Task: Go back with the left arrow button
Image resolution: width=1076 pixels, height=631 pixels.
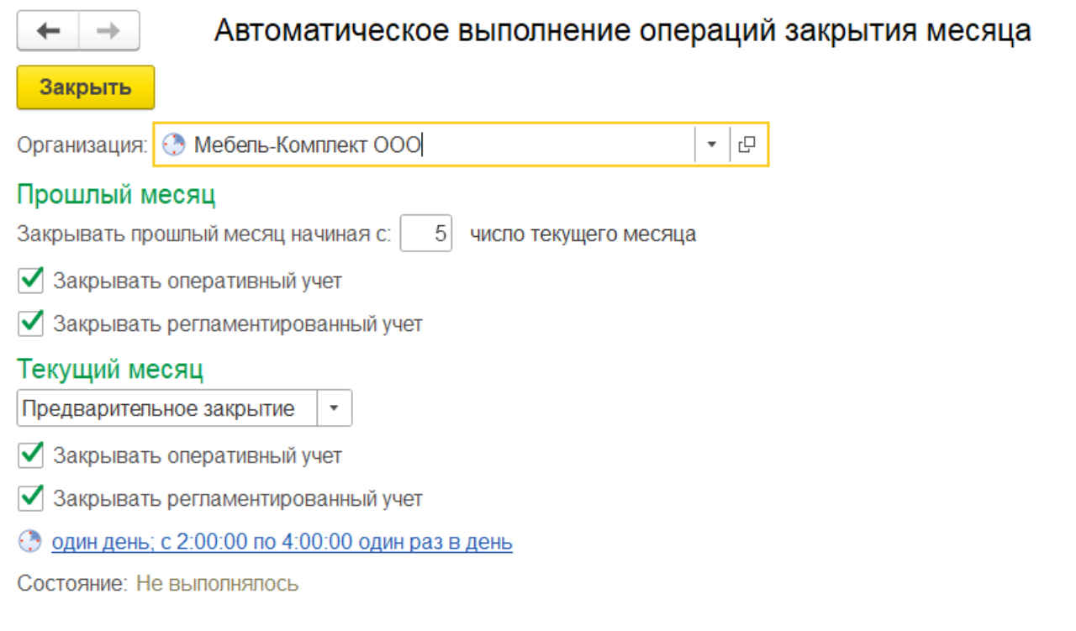Action: point(48,31)
